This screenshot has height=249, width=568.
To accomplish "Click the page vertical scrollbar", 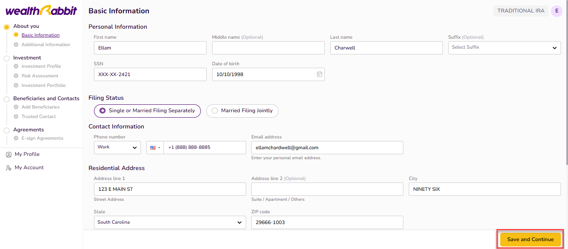I will click(566, 83).
